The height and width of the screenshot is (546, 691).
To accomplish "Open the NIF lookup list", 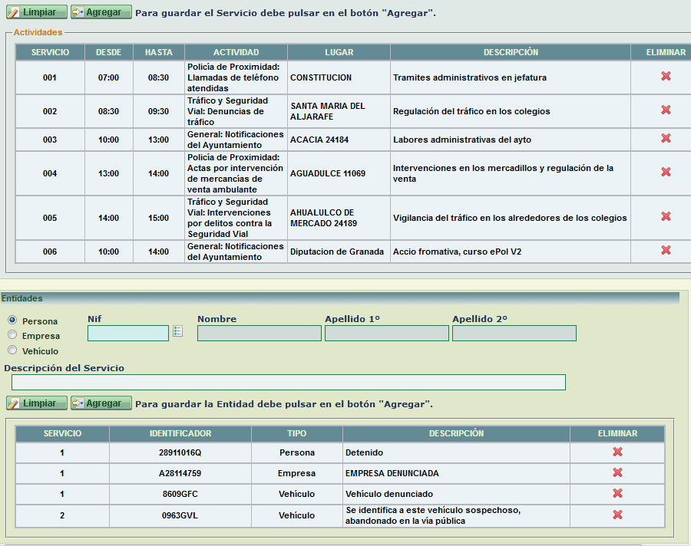I will (178, 331).
